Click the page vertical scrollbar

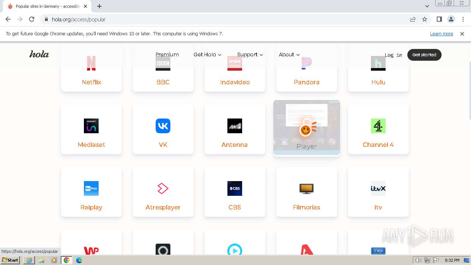[470, 90]
